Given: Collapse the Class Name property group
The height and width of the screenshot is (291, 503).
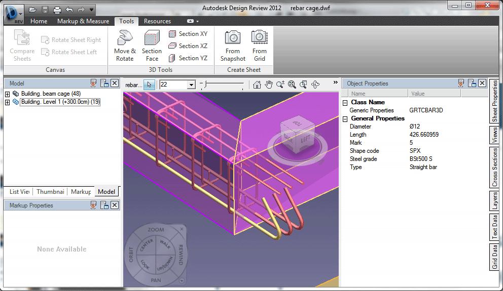Looking at the screenshot, I should click(345, 103).
